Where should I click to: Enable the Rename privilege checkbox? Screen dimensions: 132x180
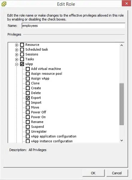28,122
